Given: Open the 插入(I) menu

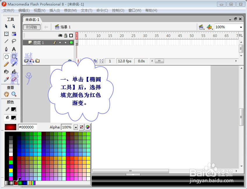Looking at the screenshot, I should pyautogui.click(x=55, y=10).
